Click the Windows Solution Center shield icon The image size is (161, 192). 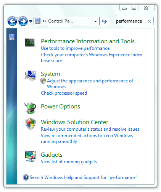pos(31,123)
